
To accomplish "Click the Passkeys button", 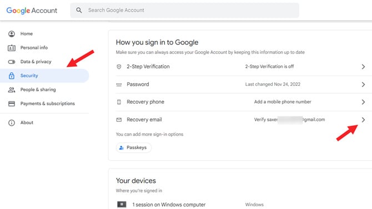I will coord(134,147).
